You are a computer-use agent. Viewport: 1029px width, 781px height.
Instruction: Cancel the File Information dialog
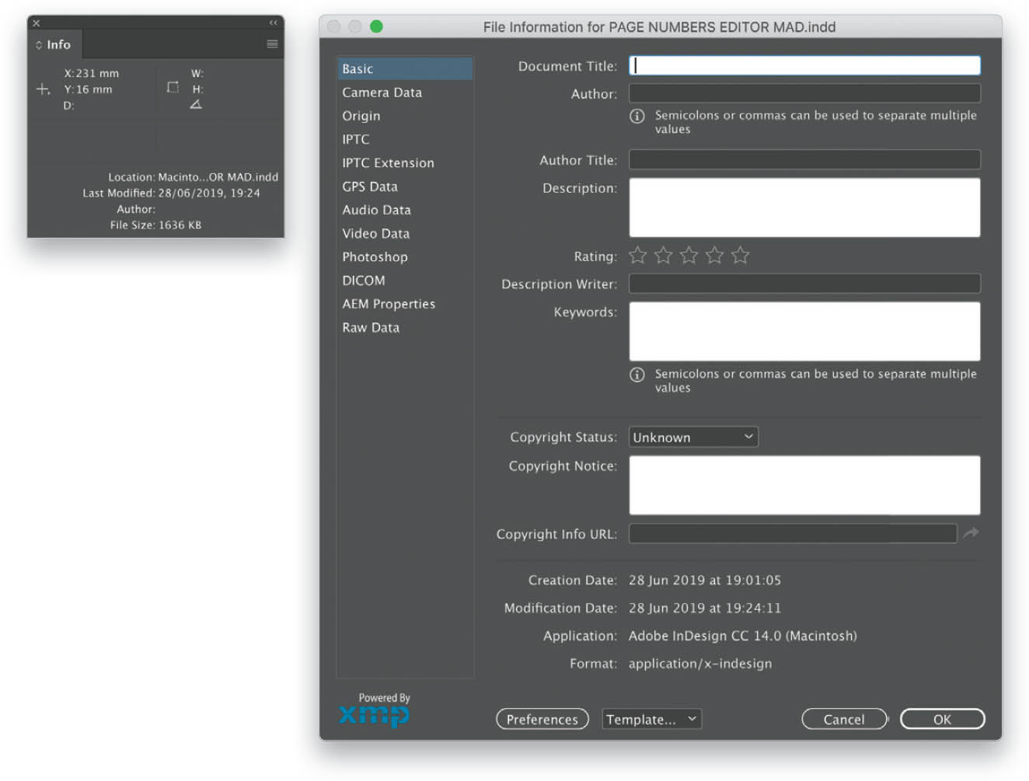coord(844,719)
